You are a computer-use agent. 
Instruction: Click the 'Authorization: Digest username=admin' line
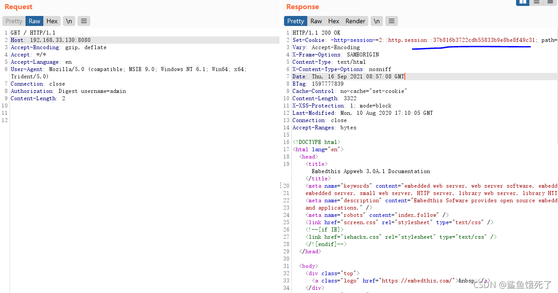68,91
